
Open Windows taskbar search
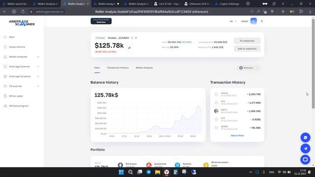(130, 172)
